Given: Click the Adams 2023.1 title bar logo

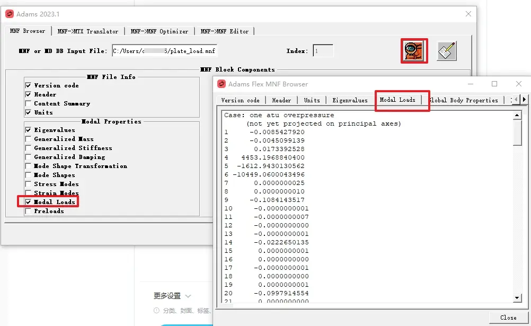Looking at the screenshot, I should [x=10, y=14].
